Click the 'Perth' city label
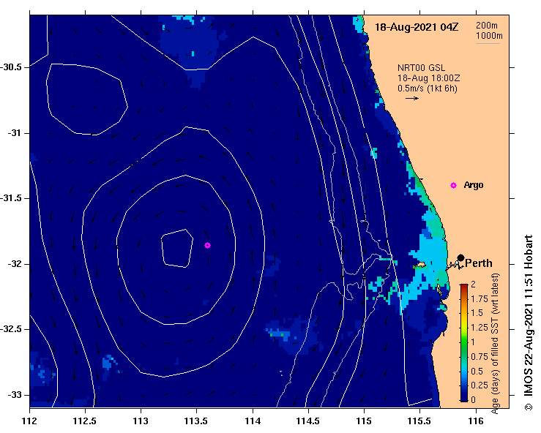Screen dimensions: 541x433 pos(479,263)
